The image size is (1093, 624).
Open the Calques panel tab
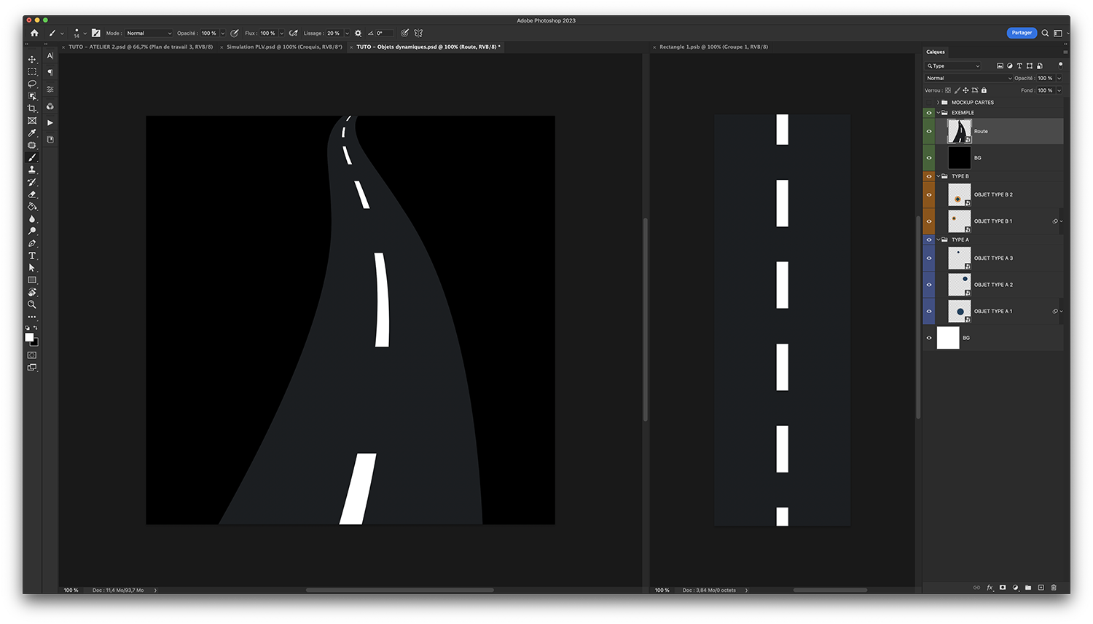936,52
